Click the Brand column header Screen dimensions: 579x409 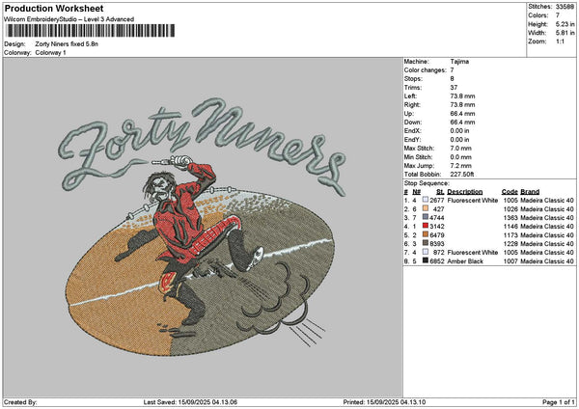click(x=530, y=191)
